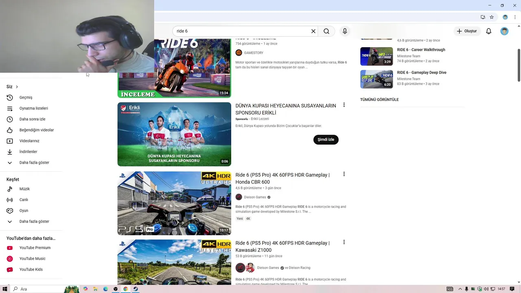
Task: Open Erikli Lezzeti advertiser link
Action: 260,119
